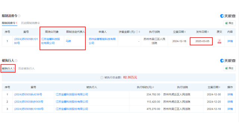Open 江苏宝馨科技股份有限公司 in 限消令对象 column
Screen dimensions: 239x134
[51, 41]
